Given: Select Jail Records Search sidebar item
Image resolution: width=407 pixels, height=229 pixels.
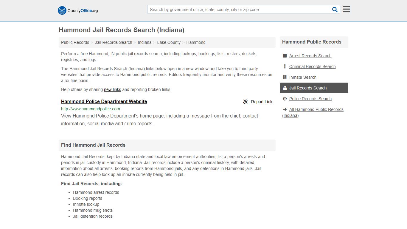Looking at the screenshot, I should (314, 88).
